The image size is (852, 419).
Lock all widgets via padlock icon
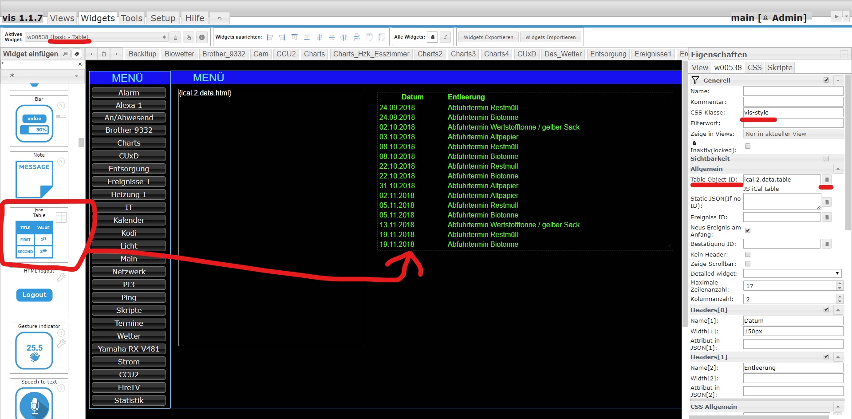(433, 37)
